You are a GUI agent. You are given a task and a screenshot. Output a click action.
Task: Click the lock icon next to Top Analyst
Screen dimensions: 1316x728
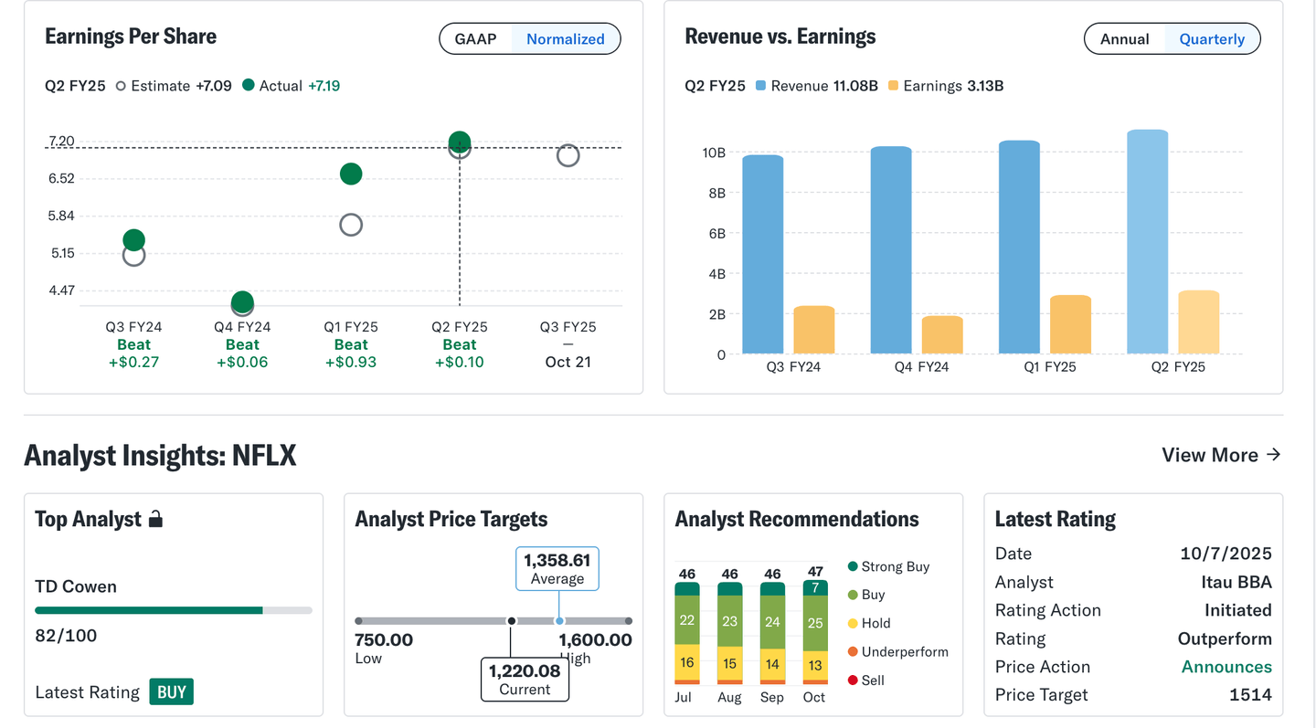(155, 520)
